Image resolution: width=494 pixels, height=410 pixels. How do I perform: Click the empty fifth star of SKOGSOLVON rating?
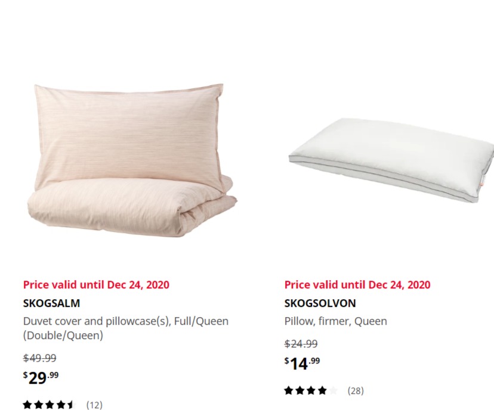333,391
